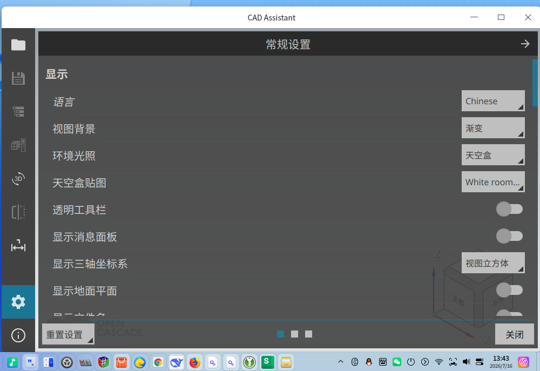This screenshot has width=540, height=371.
Task: Enable the 显示消息面板 switch
Action: tap(509, 236)
